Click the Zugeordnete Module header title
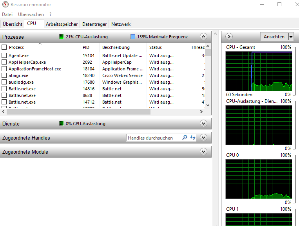 click(25, 152)
